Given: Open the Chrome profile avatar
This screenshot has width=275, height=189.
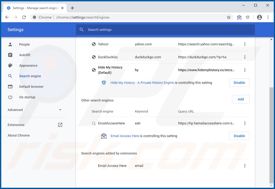Looking at the screenshot, I should coord(259,17).
